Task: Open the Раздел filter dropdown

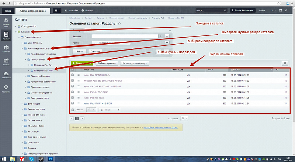Action: [111, 43]
